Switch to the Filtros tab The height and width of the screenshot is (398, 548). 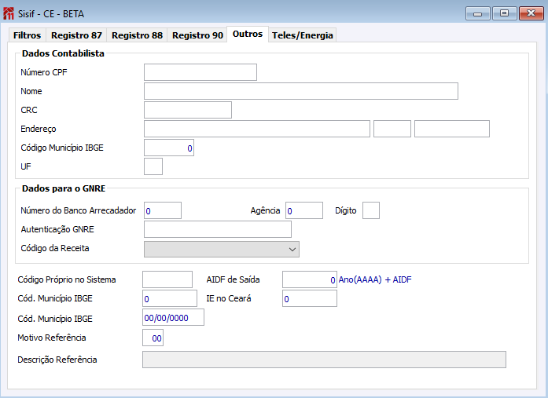point(27,35)
